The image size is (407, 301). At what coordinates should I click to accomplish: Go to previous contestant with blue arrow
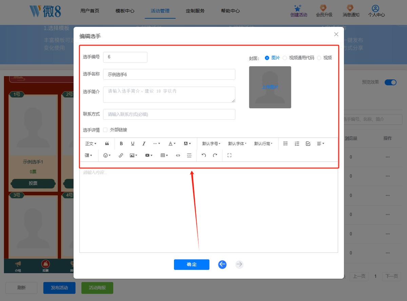coord(222,264)
